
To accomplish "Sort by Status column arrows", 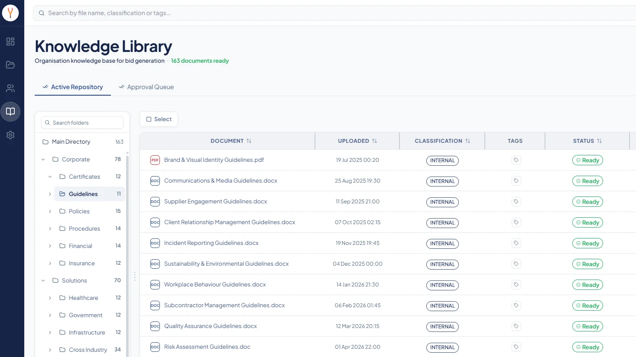I will (x=599, y=141).
